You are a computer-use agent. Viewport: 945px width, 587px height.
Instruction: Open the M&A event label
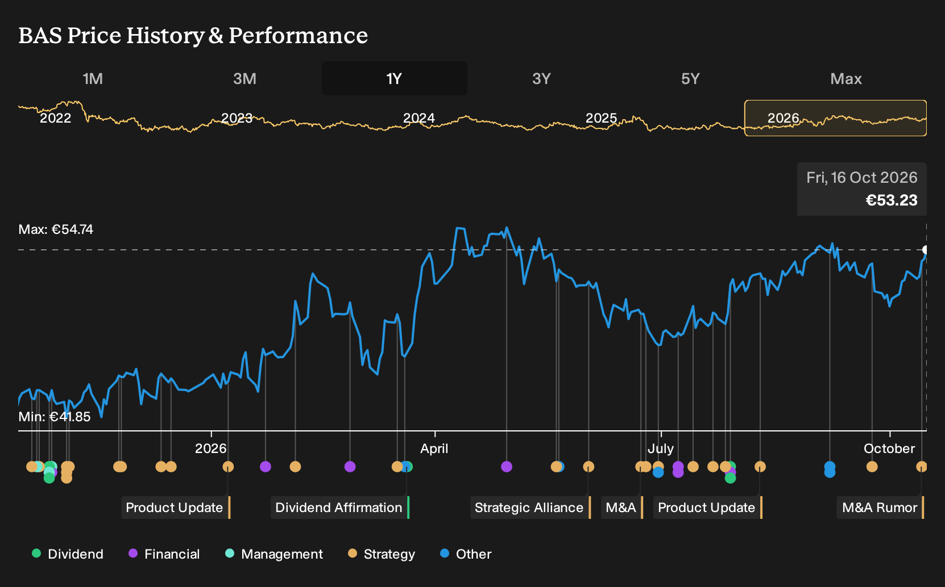pyautogui.click(x=622, y=508)
